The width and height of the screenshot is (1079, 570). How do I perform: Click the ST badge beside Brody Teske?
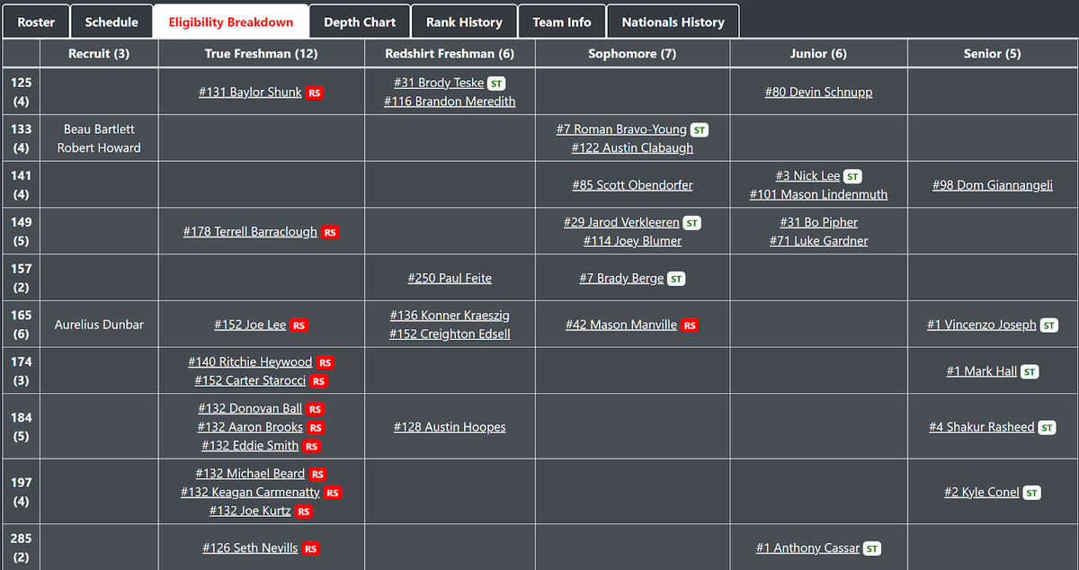496,84
